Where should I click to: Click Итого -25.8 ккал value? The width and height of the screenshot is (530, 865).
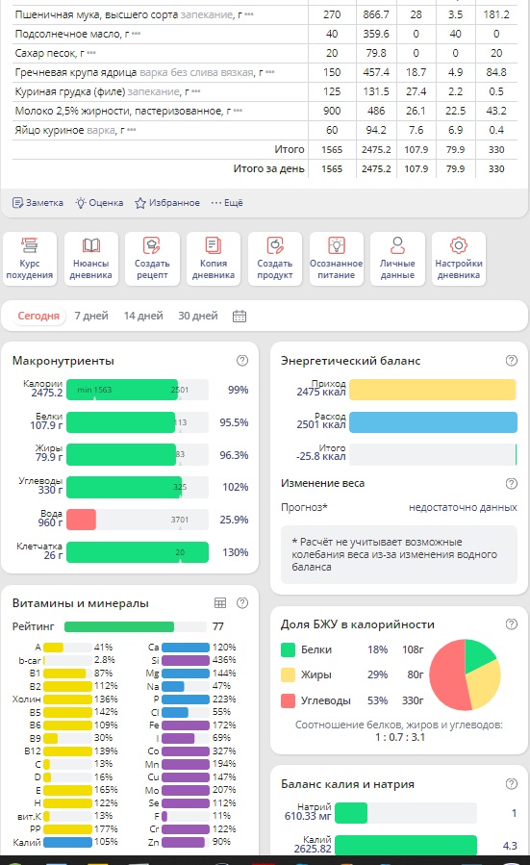pos(321,456)
